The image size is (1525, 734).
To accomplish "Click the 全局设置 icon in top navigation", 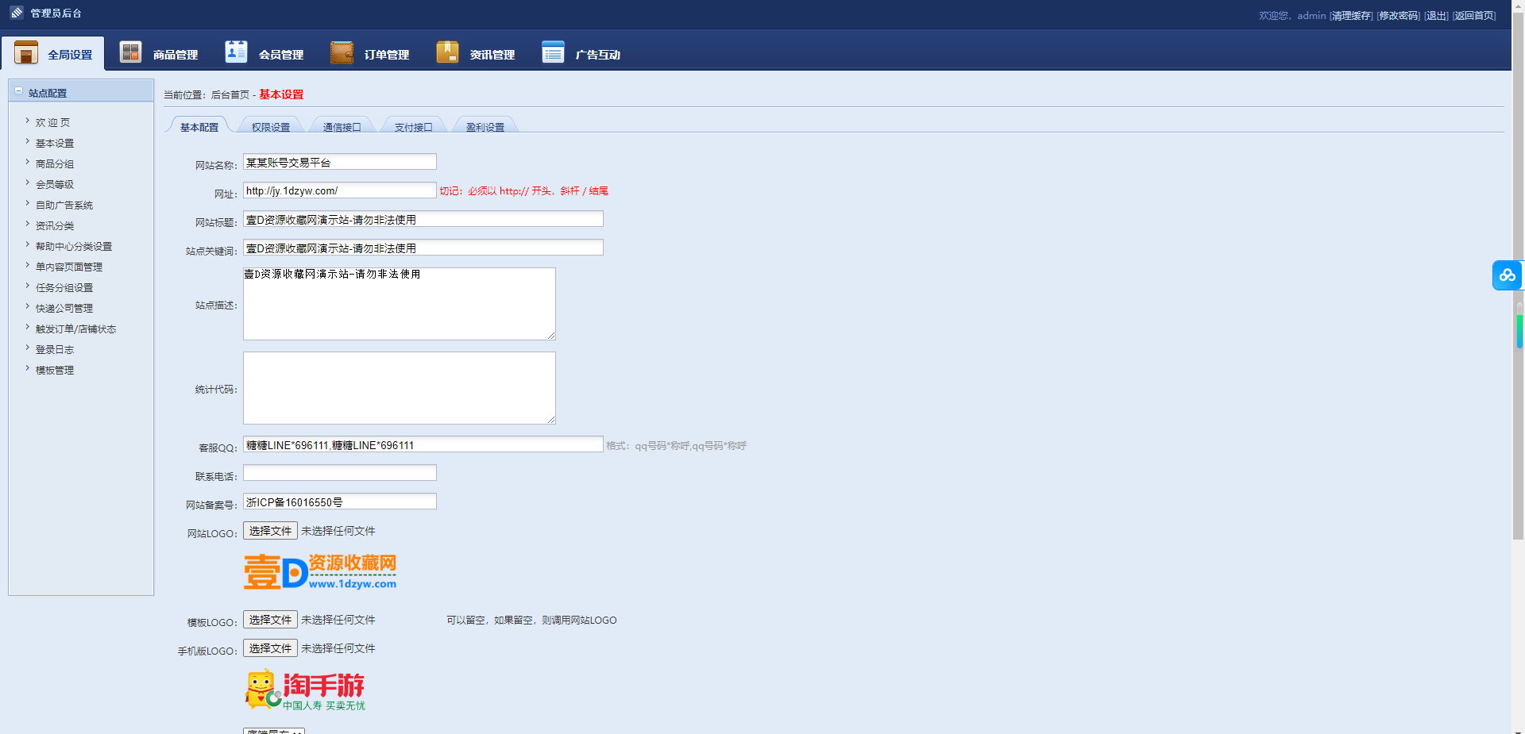I will [x=26, y=52].
